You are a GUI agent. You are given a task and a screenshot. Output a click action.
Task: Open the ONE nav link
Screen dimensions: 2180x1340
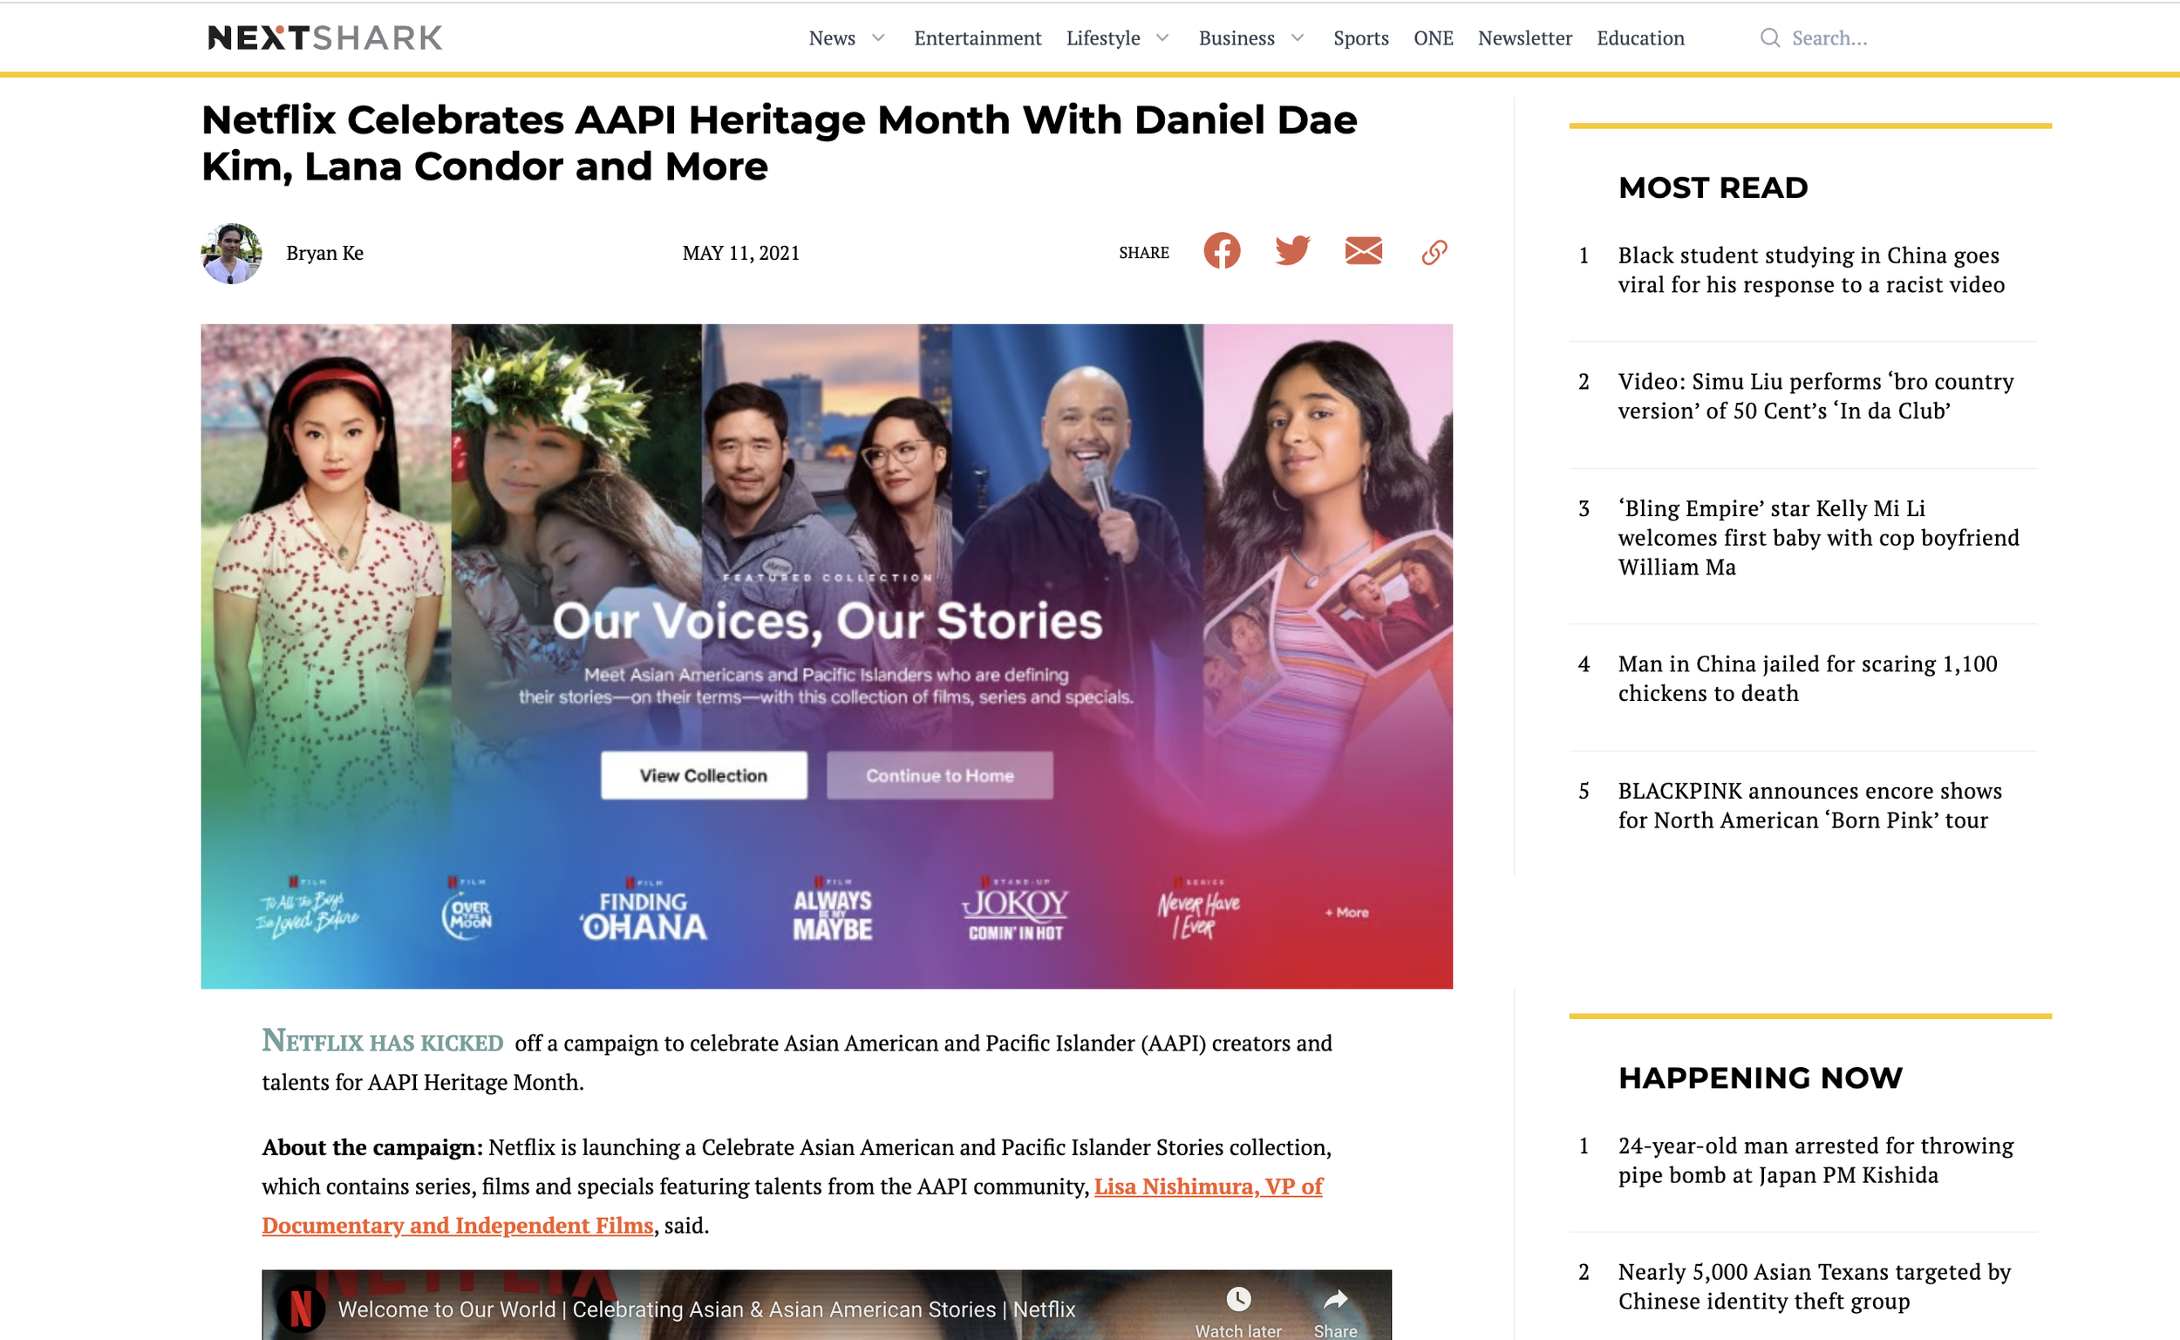coord(1433,38)
